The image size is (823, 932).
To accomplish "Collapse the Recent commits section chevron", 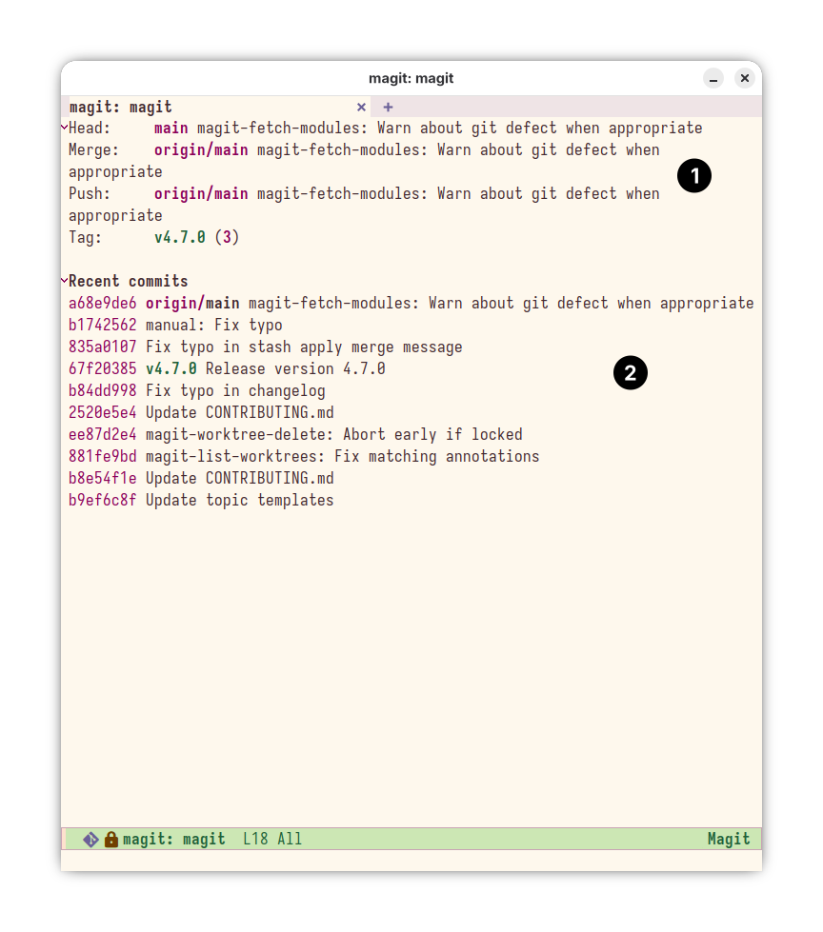I will tap(64, 280).
